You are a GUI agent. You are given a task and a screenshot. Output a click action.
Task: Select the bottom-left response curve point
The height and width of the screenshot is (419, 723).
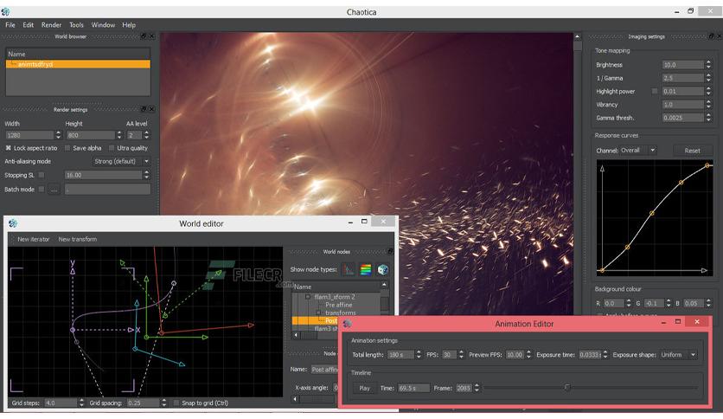coord(602,270)
